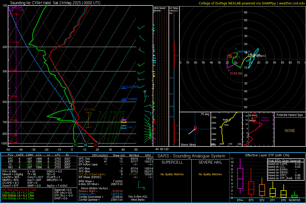Click the PW = 0.49in value

10,171
